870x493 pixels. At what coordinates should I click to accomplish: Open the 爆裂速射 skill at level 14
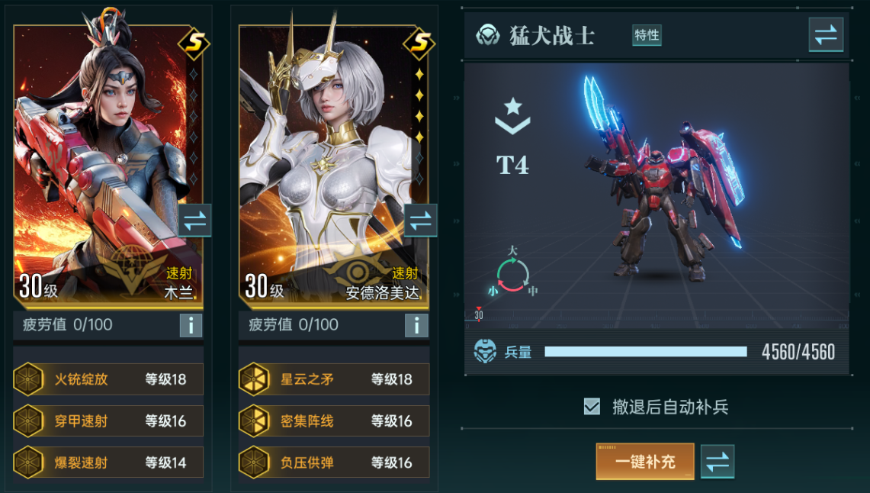pos(109,462)
